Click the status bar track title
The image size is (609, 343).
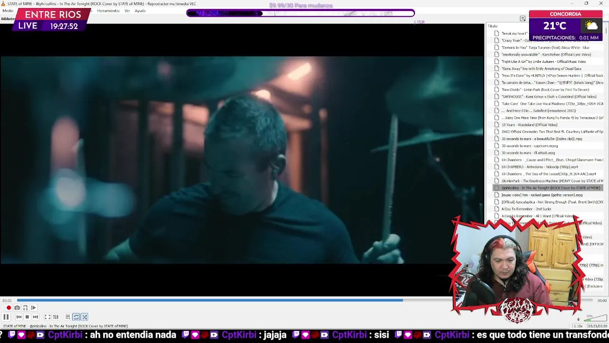pos(66,326)
